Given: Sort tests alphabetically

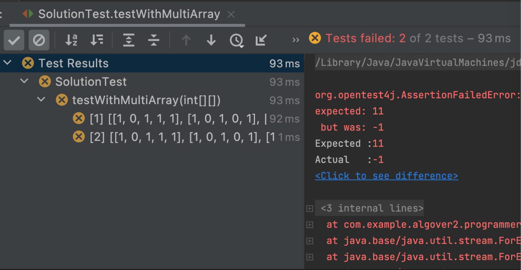Looking at the screenshot, I should [71, 40].
